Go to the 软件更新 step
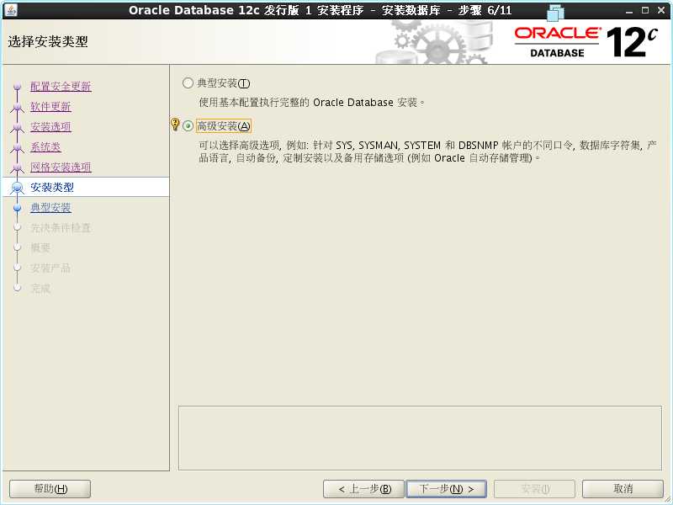673x505 pixels. 50,107
